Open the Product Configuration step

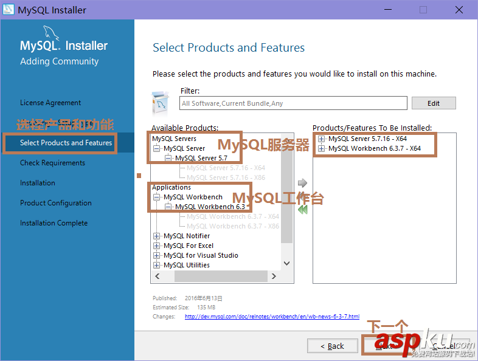(56, 203)
